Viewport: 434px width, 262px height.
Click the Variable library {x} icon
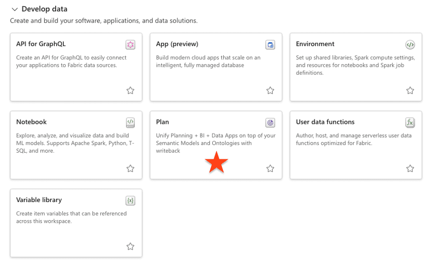(x=131, y=201)
